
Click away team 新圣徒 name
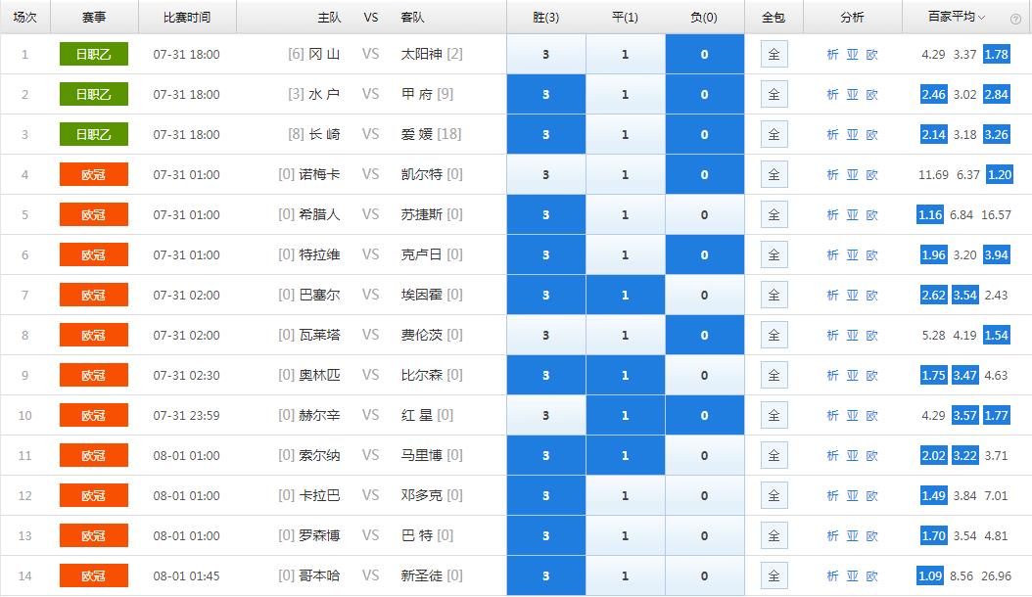pyautogui.click(x=421, y=575)
